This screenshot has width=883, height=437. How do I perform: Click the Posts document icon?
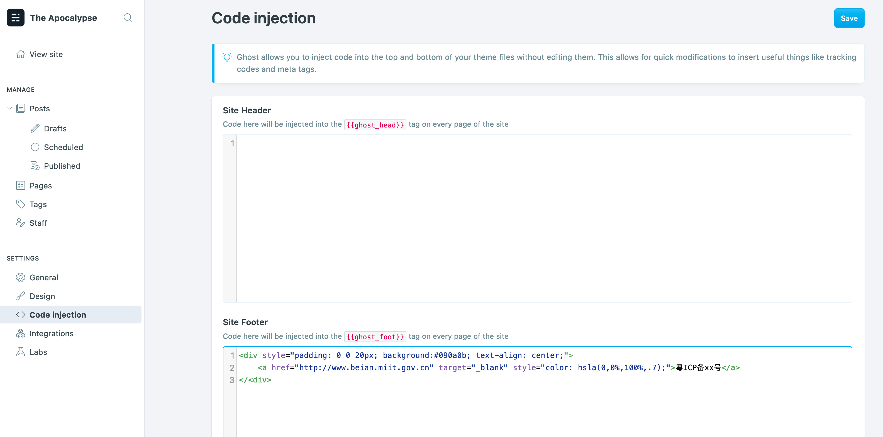click(21, 108)
